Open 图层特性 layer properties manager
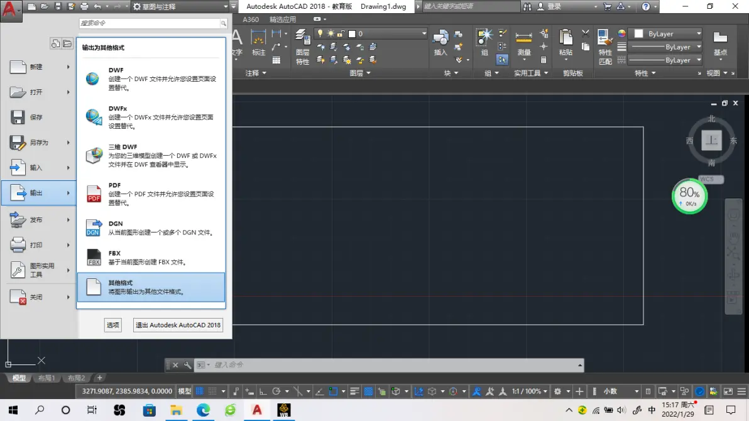Viewport: 749px width, 421px height. (x=302, y=47)
